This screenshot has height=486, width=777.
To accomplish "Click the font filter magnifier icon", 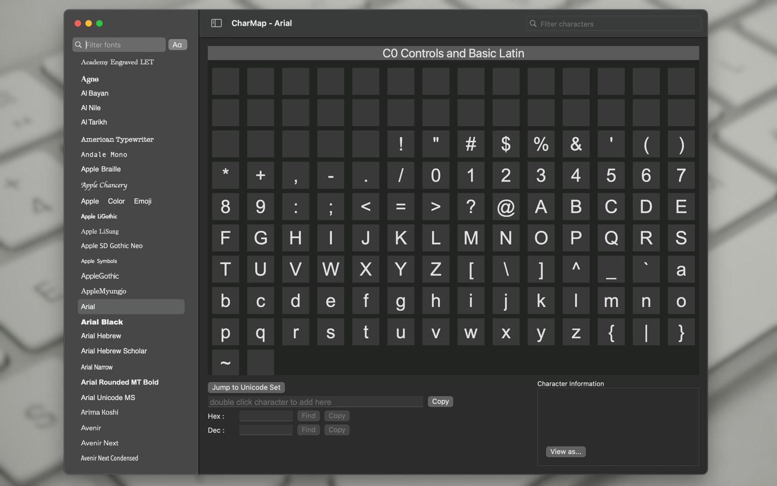I will (x=79, y=45).
